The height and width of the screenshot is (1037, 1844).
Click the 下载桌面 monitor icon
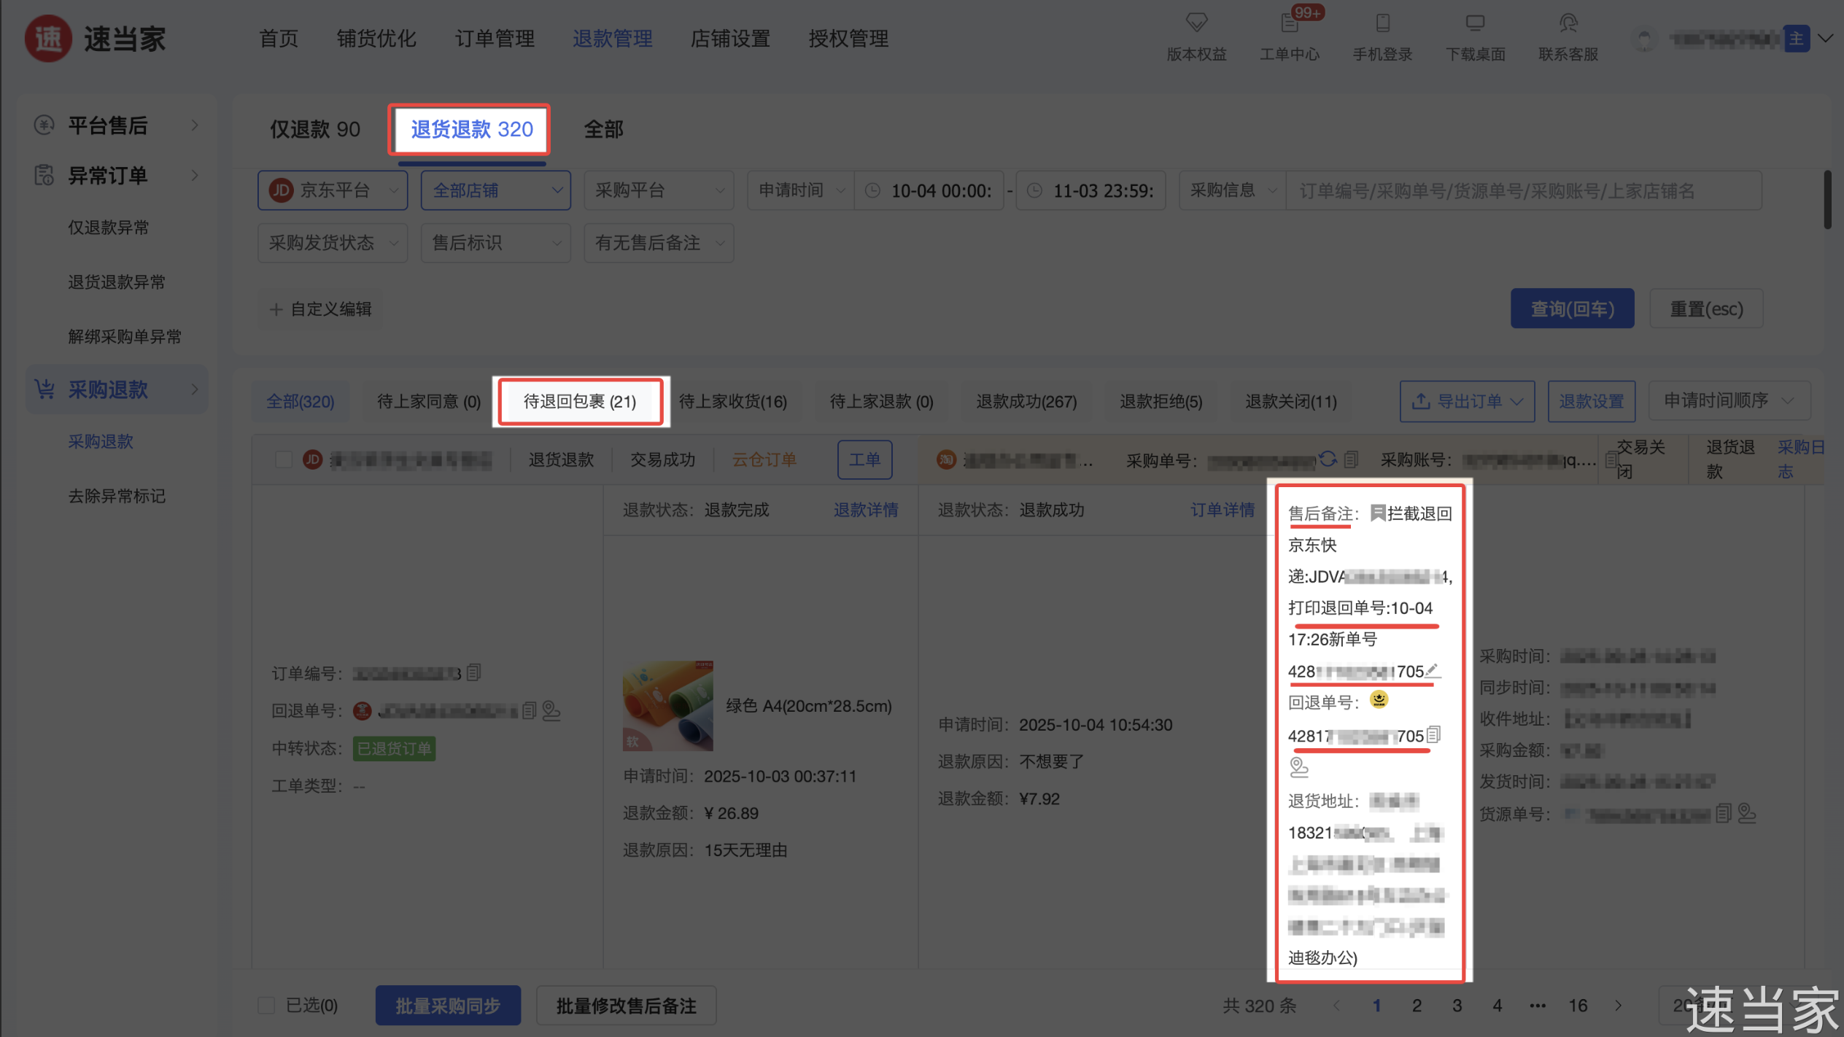[x=1475, y=23]
